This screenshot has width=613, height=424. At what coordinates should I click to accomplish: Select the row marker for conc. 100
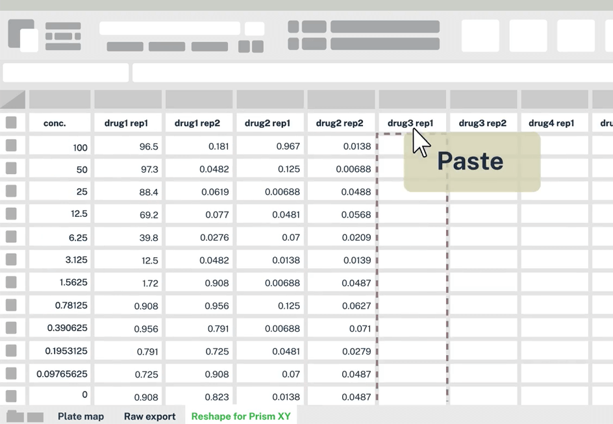pyautogui.click(x=11, y=145)
